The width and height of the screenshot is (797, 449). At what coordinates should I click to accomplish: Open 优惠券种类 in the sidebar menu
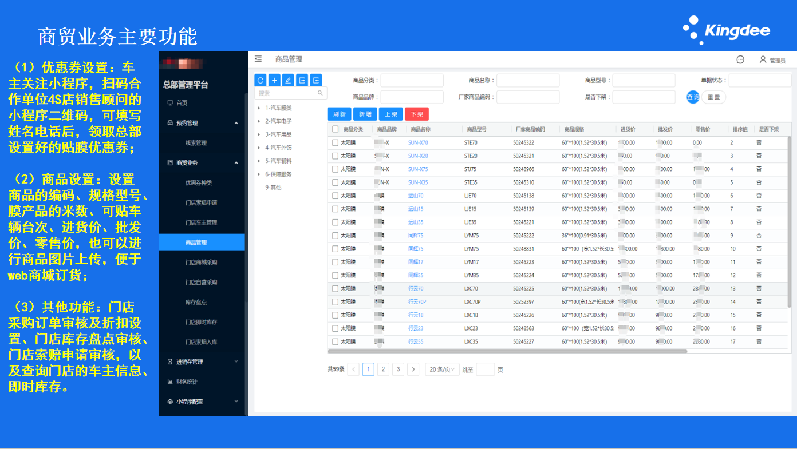click(x=198, y=182)
